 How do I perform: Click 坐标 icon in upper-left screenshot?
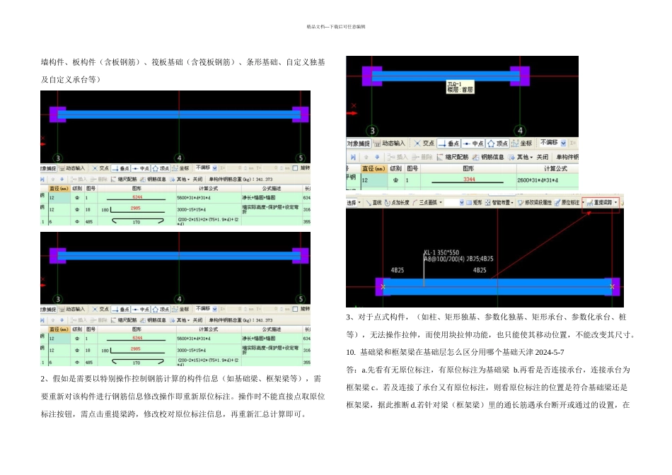pos(180,168)
